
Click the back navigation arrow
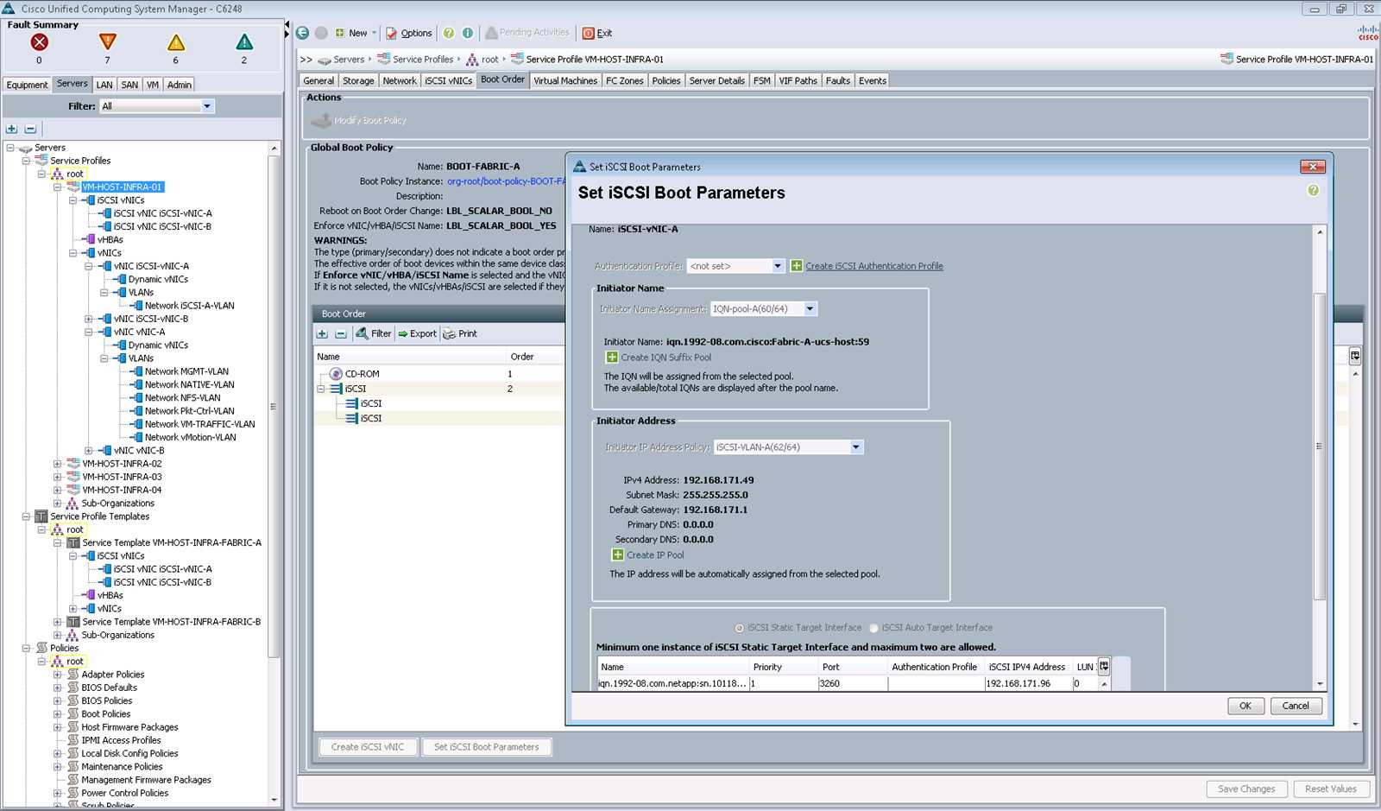coord(301,33)
